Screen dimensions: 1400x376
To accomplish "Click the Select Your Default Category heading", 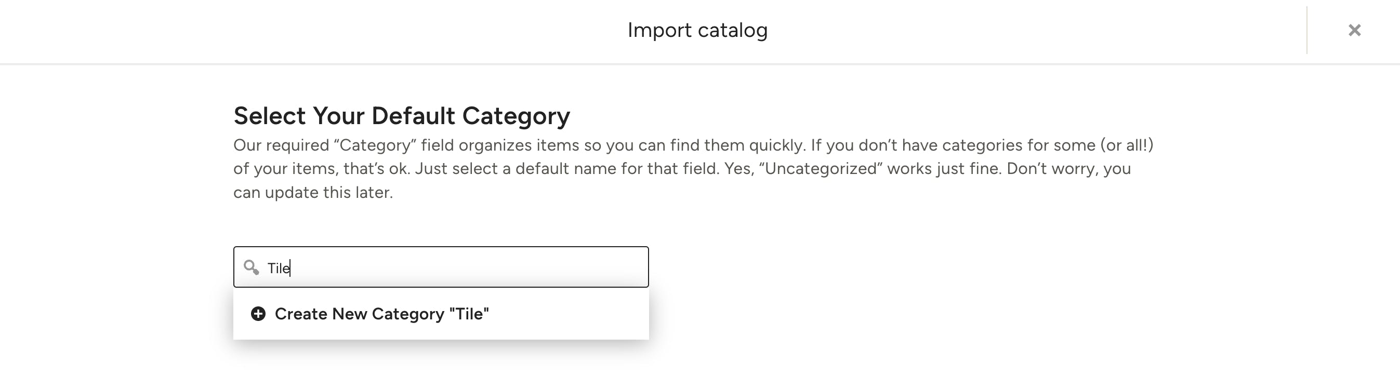I will 402,115.
